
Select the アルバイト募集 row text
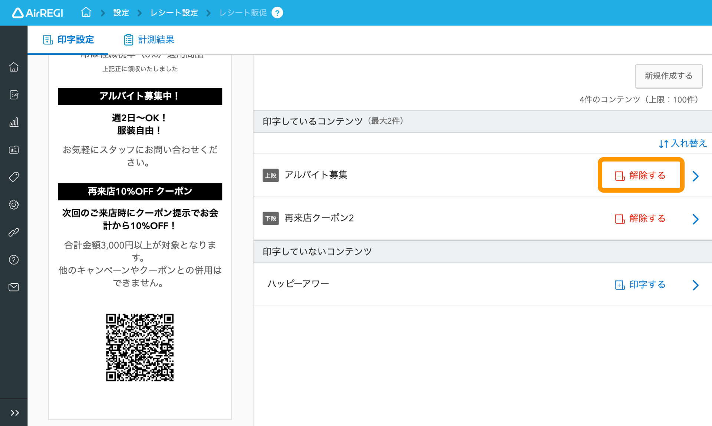316,175
